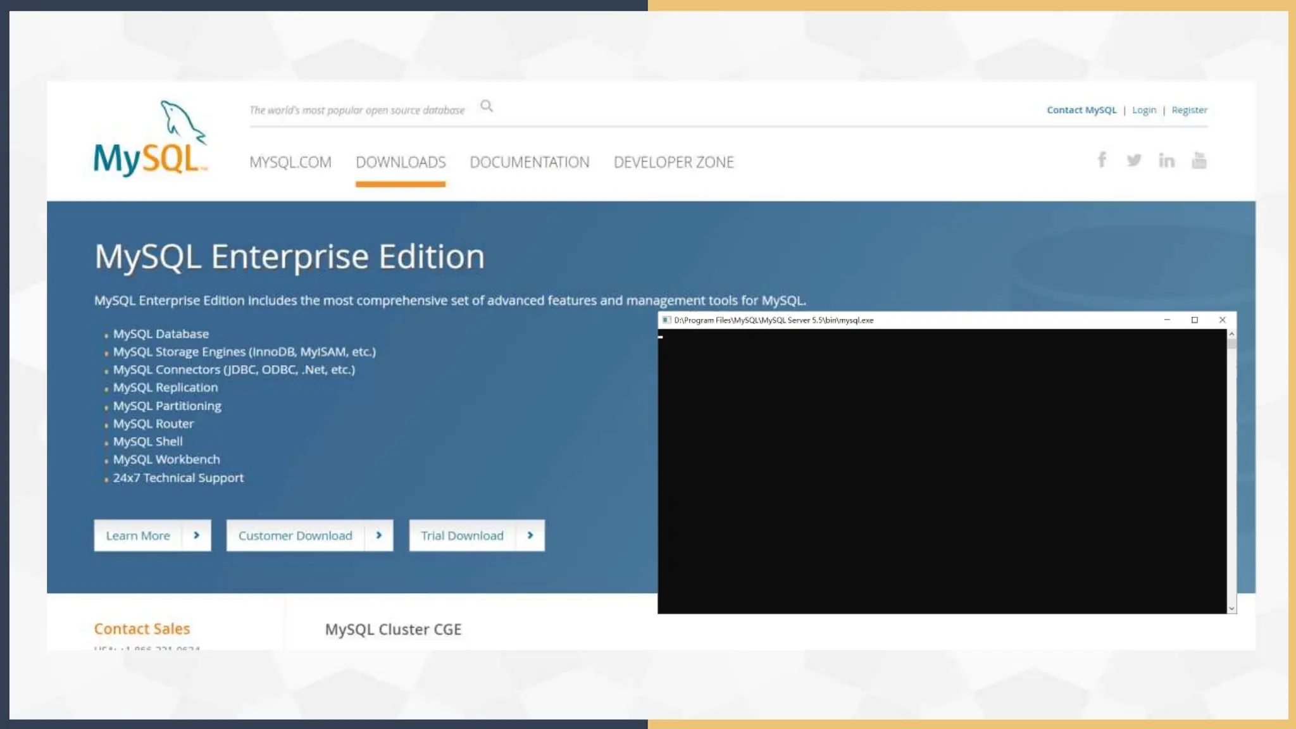This screenshot has width=1296, height=729.
Task: Click the Customer Download button
Action: coord(310,535)
